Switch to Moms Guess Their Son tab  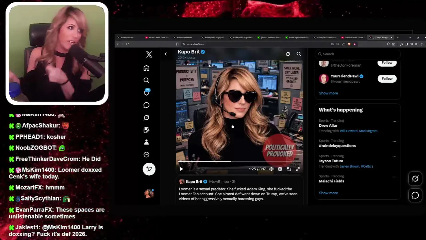[156, 37]
